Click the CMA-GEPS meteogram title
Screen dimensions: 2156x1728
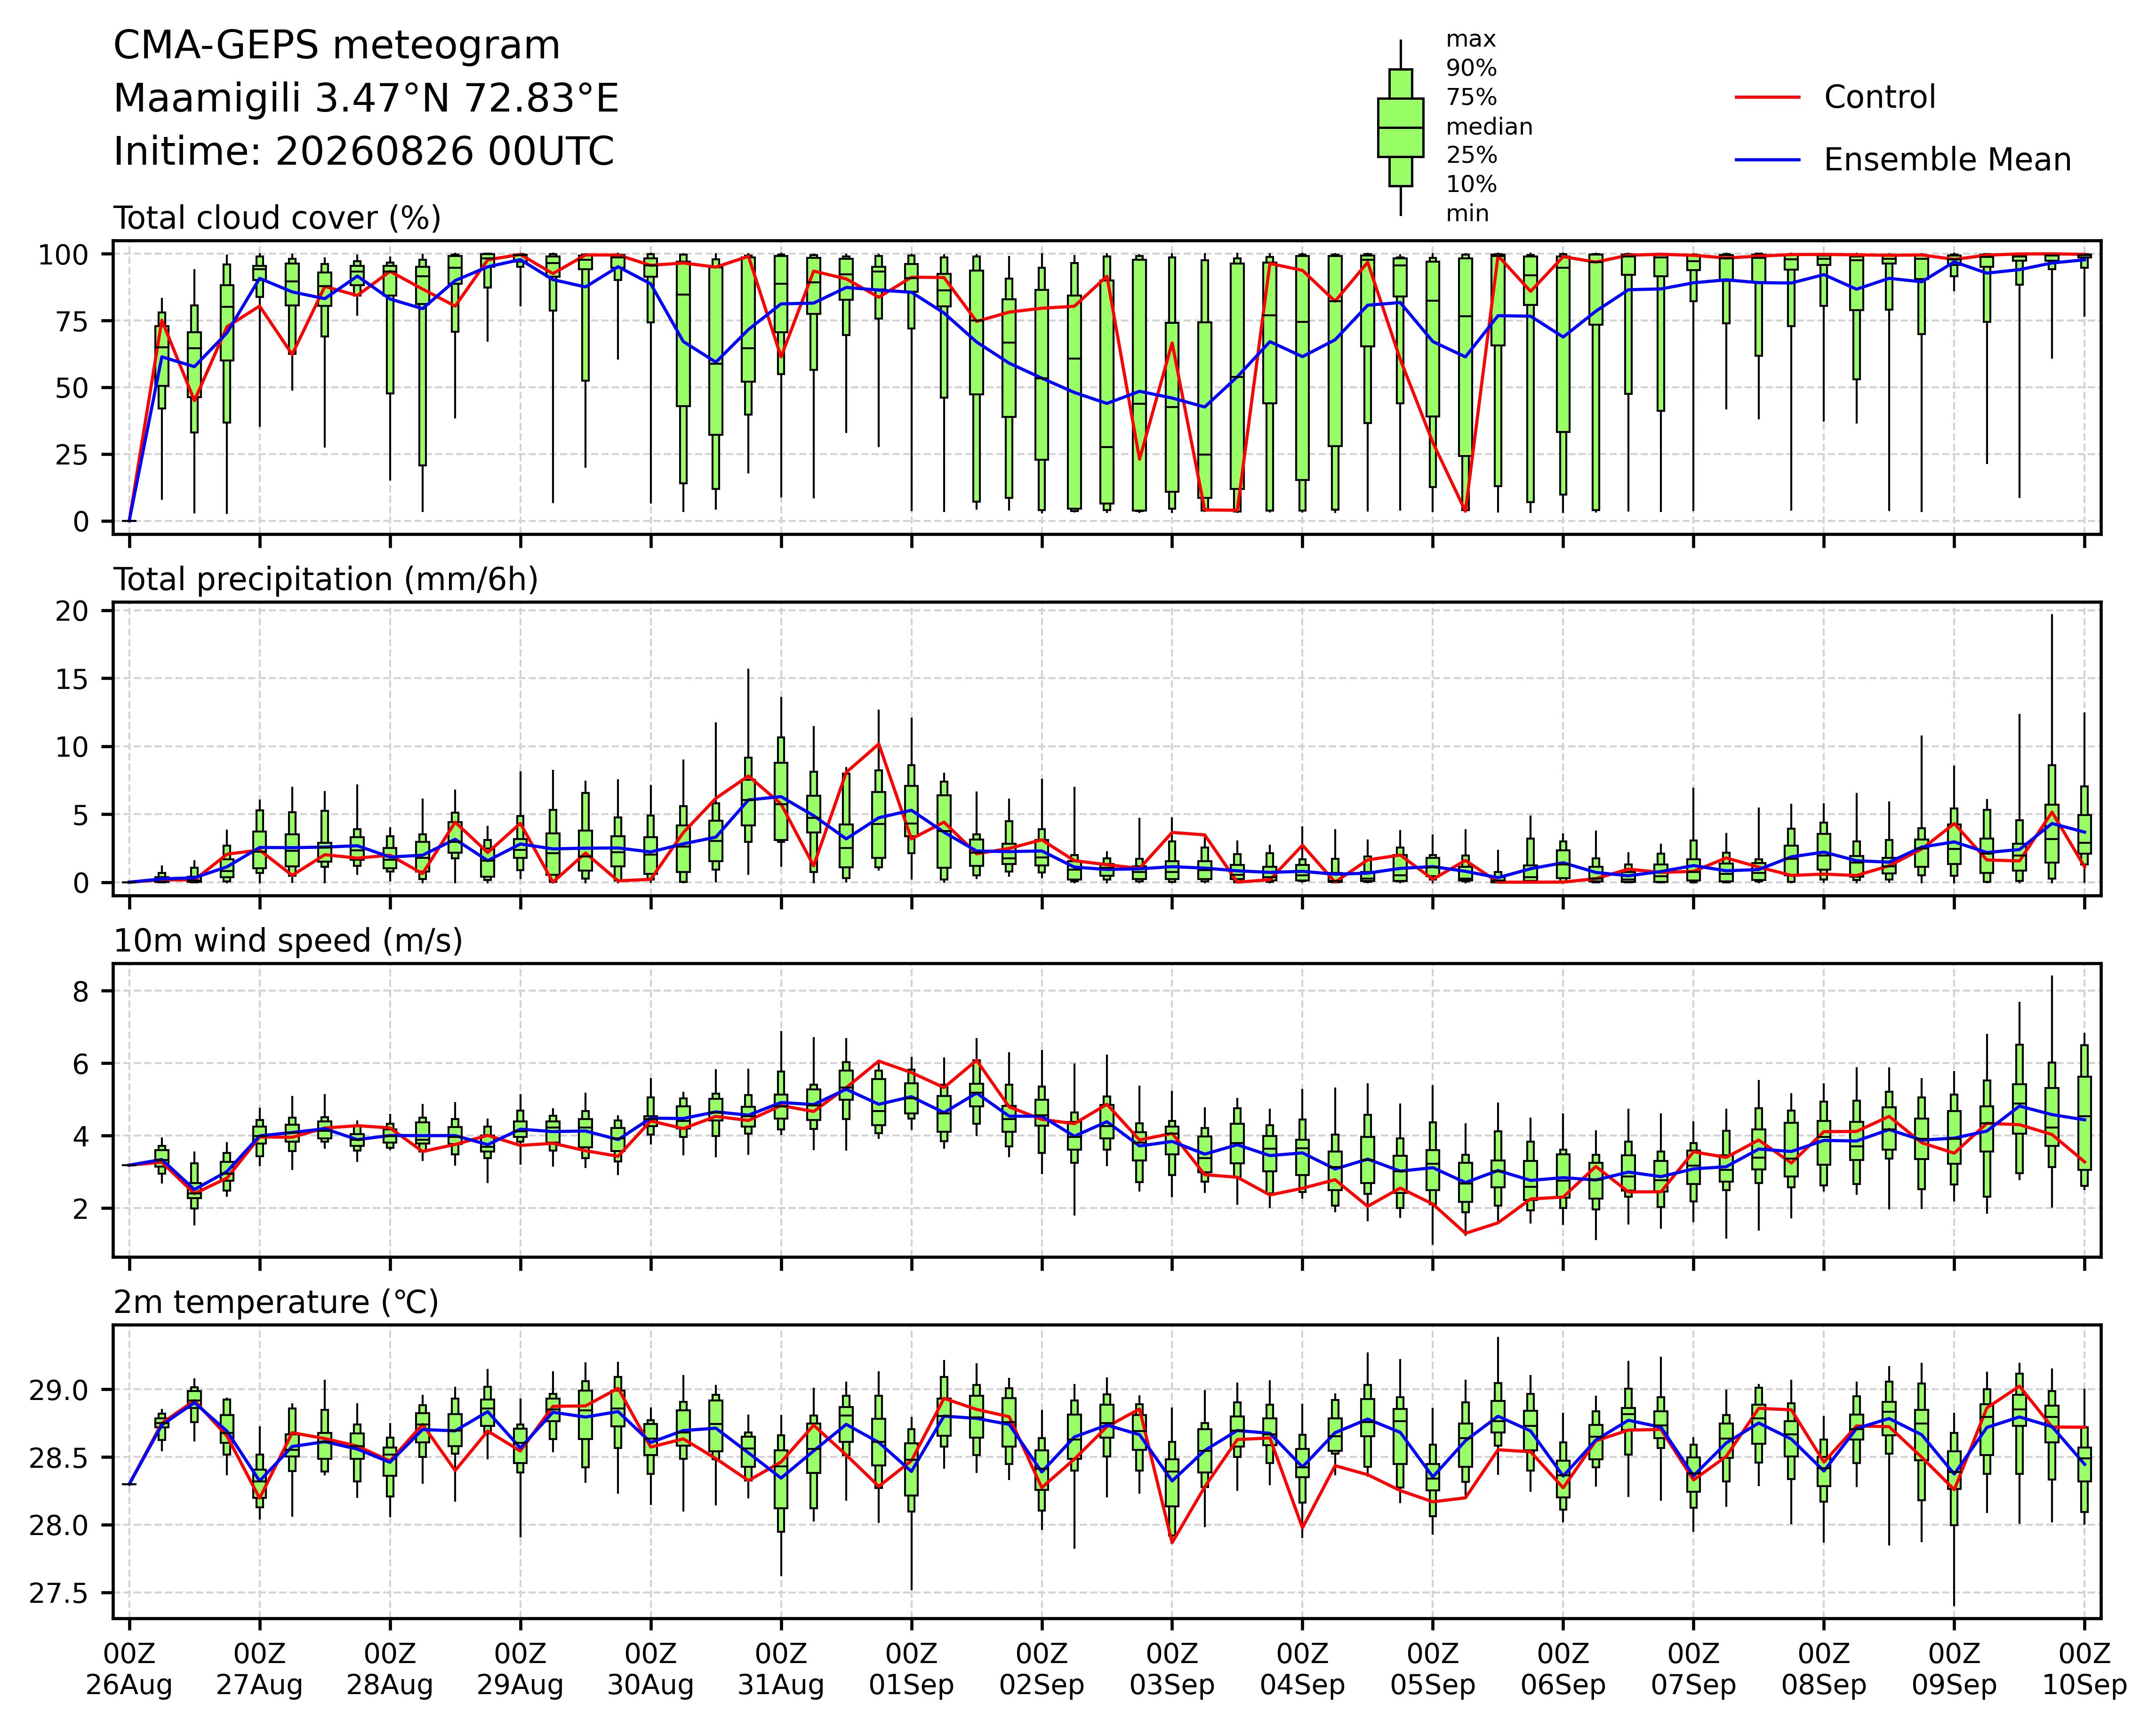point(337,46)
